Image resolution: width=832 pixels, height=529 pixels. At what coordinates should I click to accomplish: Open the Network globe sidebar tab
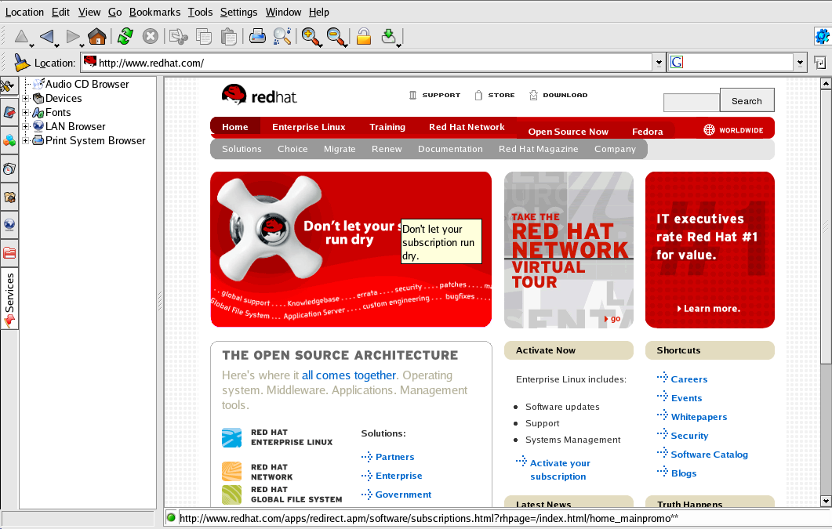tap(9, 224)
